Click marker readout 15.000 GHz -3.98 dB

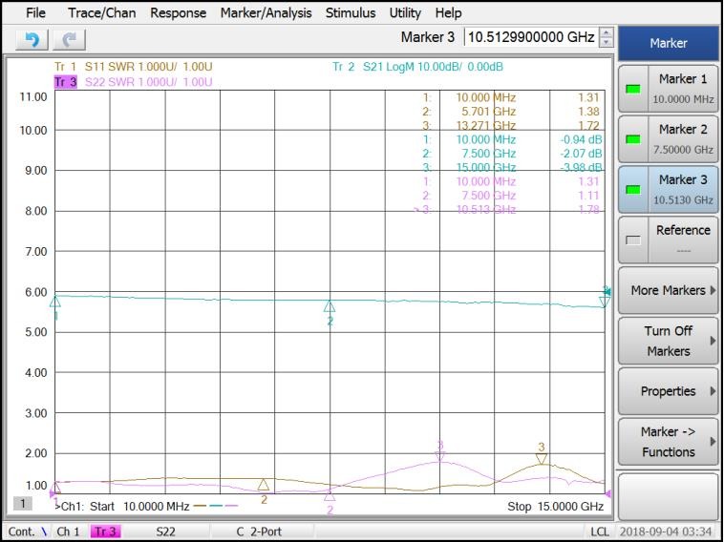[512, 167]
